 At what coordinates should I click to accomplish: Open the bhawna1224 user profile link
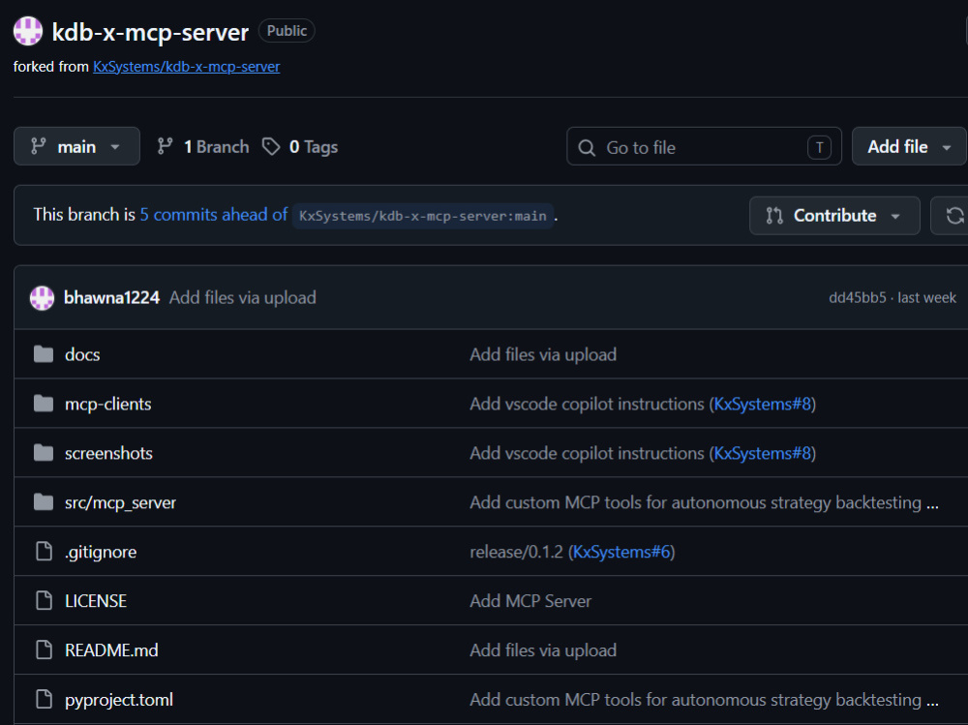click(111, 298)
